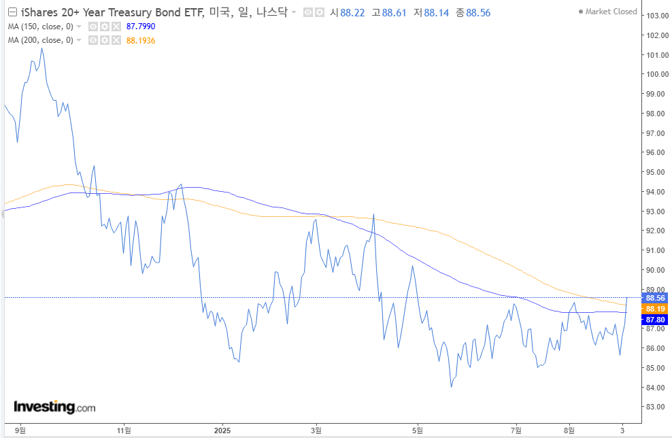This screenshot has height=438, width=672.
Task: Open the MA 200 indicator settings gear
Action: pos(105,40)
